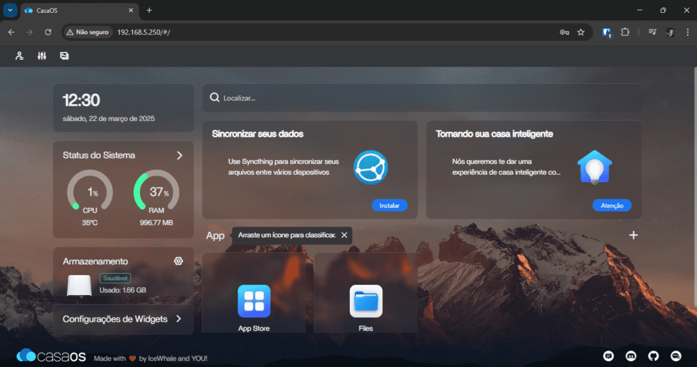Click the RAM usage gauge
The image size is (697, 367).
[x=157, y=190]
